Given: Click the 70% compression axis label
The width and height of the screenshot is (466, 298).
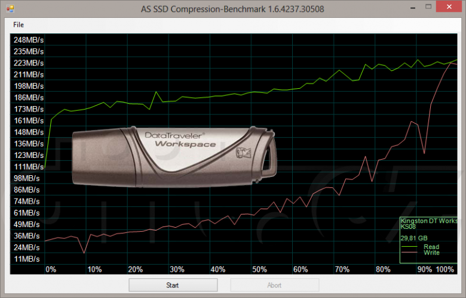Looking at the screenshot, I should (342, 269).
